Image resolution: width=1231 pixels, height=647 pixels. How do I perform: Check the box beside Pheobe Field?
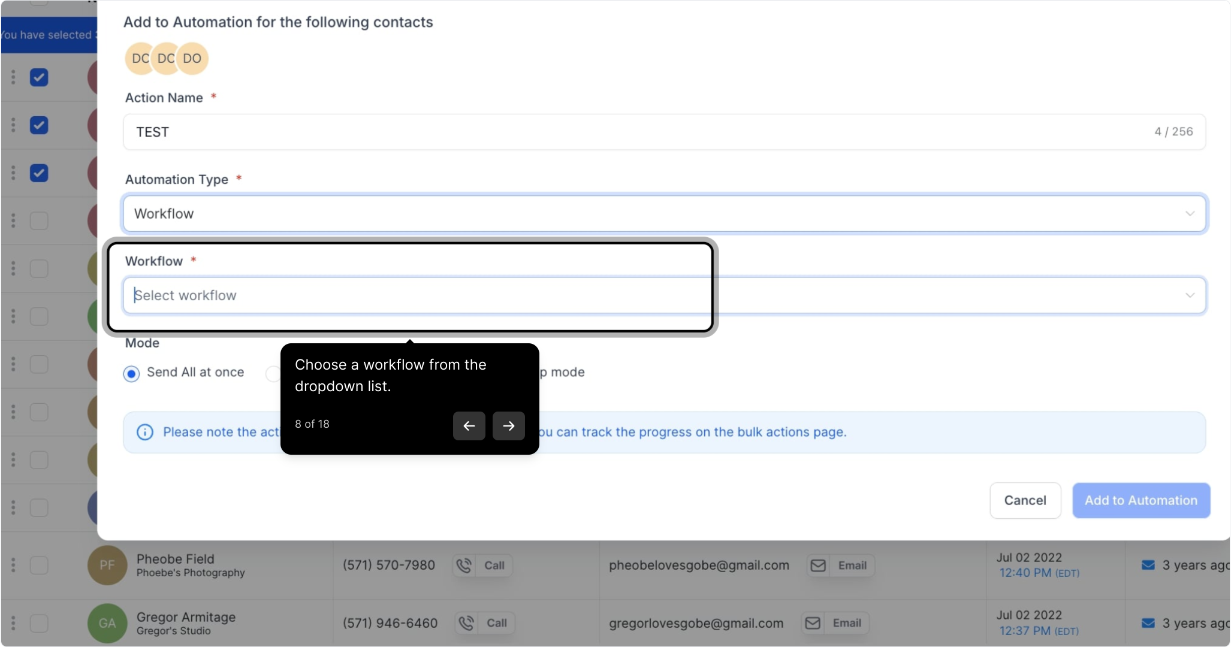tap(39, 565)
